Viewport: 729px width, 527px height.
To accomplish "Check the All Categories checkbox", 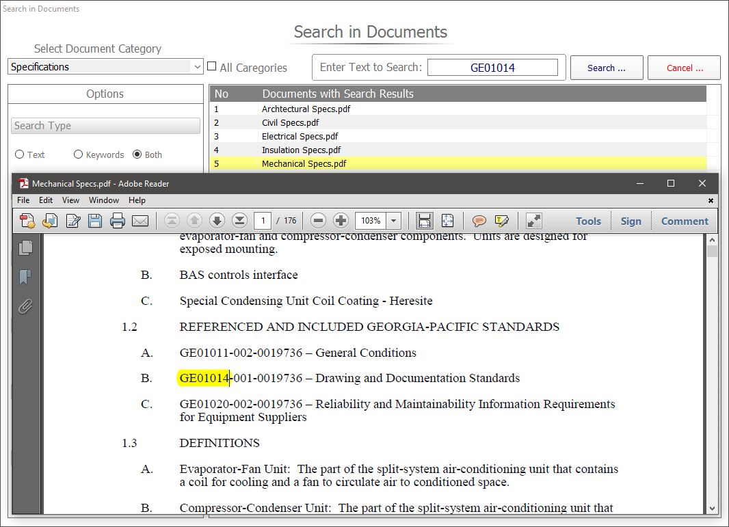I will point(212,67).
